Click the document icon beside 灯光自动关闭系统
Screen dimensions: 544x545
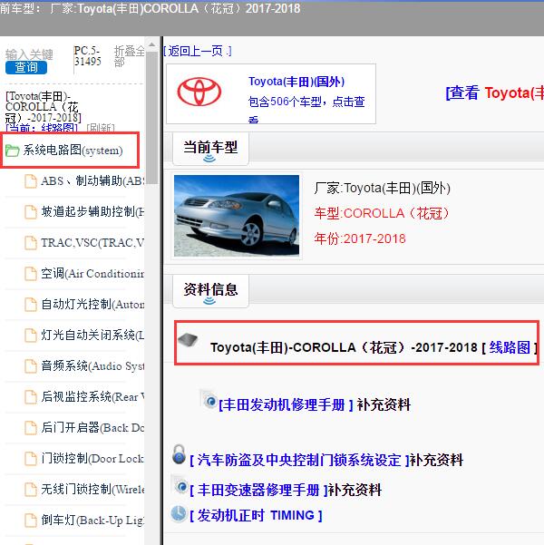tap(31, 336)
